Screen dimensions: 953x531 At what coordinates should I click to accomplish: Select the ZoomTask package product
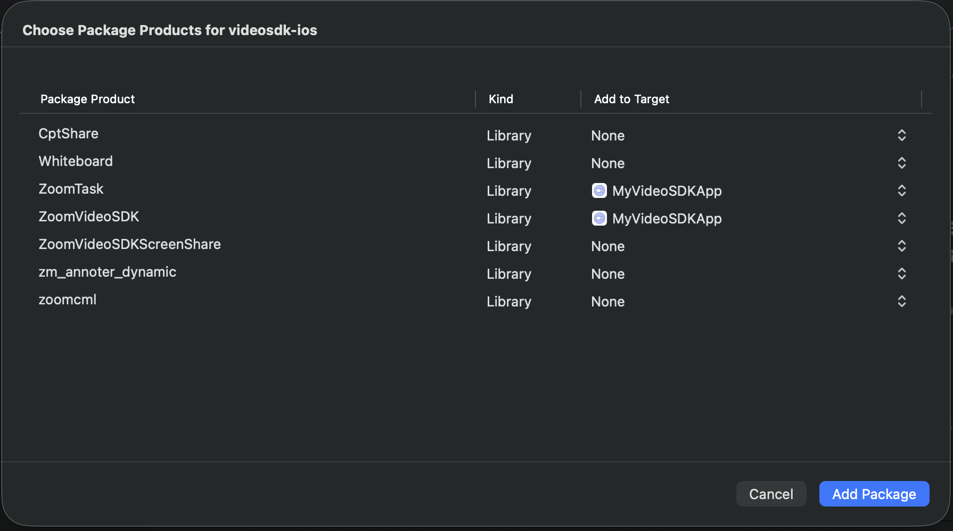pyautogui.click(x=71, y=189)
